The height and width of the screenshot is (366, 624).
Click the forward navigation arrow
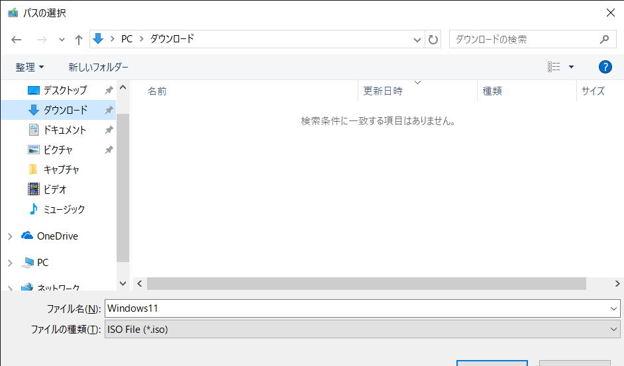(x=41, y=40)
